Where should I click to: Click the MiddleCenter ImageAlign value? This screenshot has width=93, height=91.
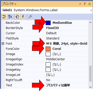point(56,59)
